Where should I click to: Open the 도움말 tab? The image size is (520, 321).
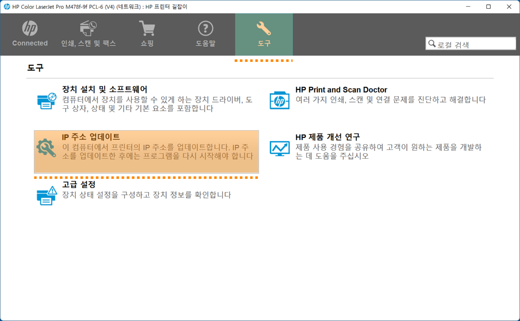tap(206, 34)
